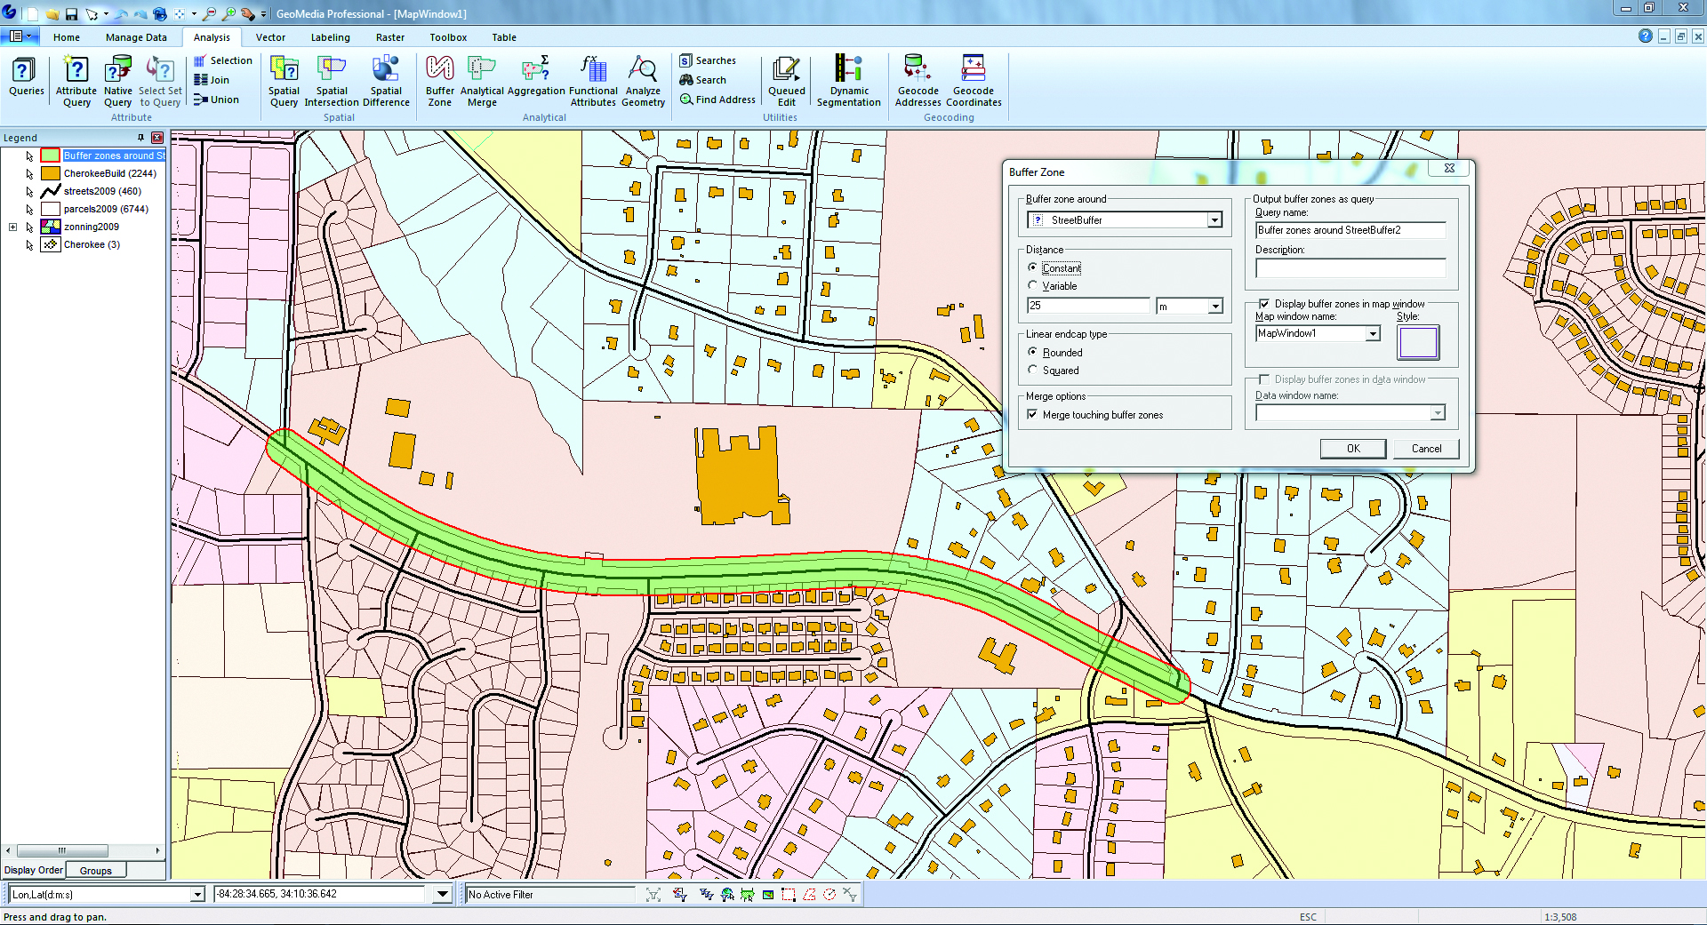Launch Attribute Query tool

[x=76, y=81]
